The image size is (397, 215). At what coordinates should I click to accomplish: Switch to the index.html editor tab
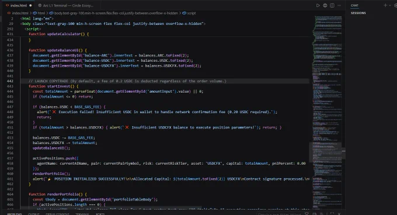[x=19, y=5]
